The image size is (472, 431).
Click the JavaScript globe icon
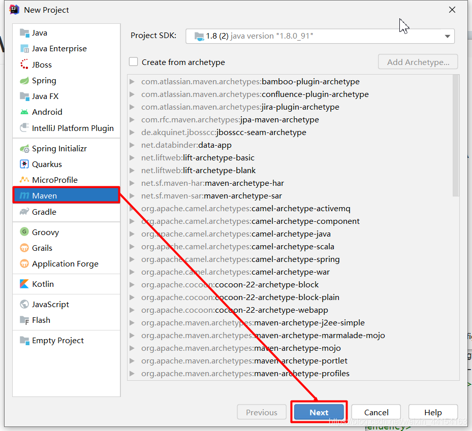[24, 304]
